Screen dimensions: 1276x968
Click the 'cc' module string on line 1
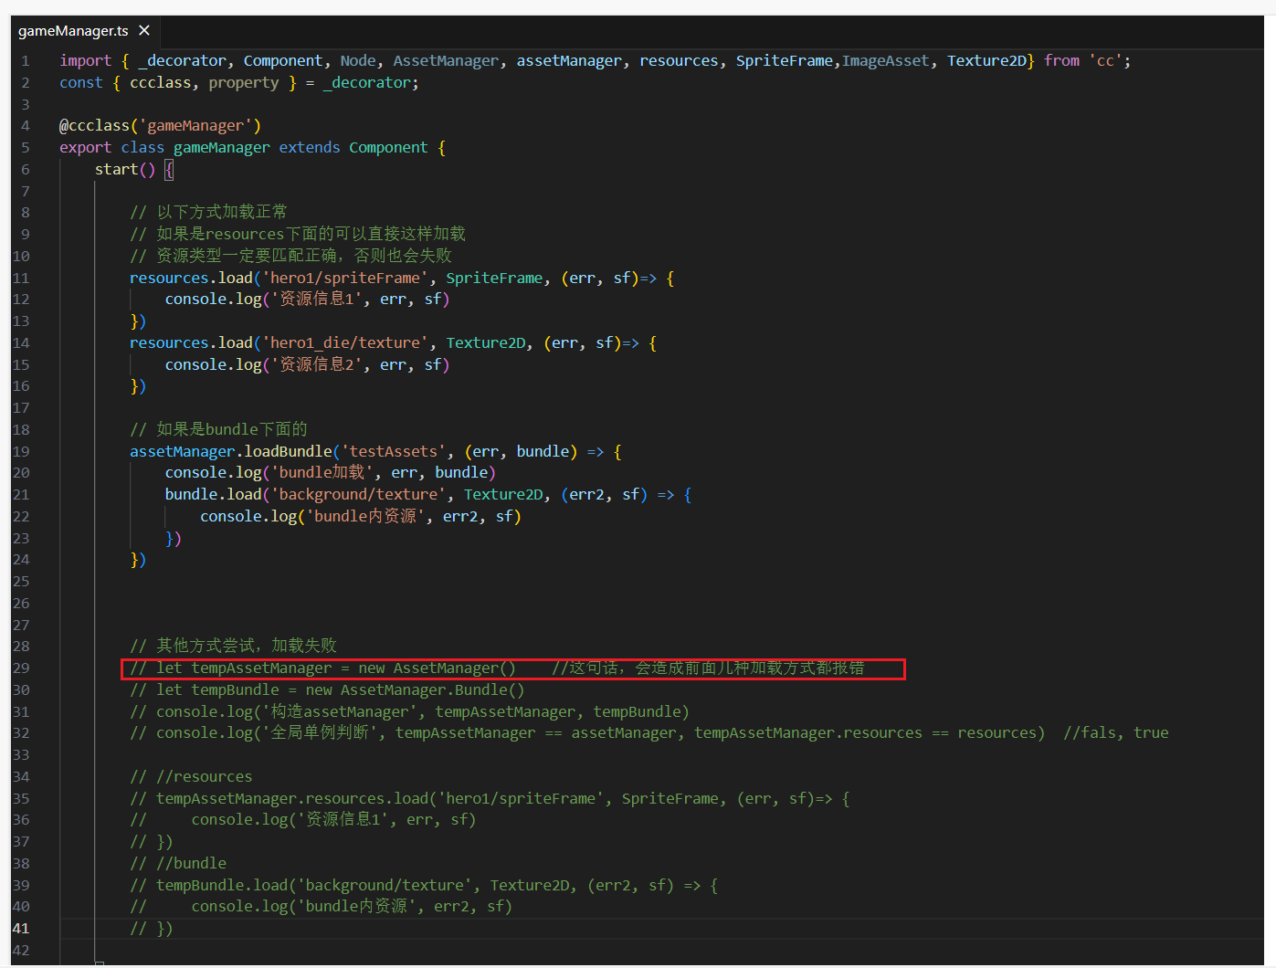pos(1105,60)
